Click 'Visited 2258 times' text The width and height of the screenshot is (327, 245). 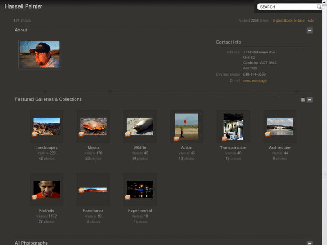(254, 20)
